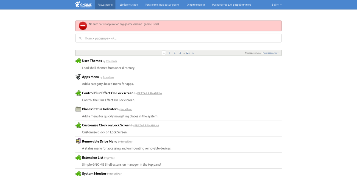Image resolution: width=357 pixels, height=179 pixels.
Task: Click the "No such native application" error text
Action: click(124, 24)
